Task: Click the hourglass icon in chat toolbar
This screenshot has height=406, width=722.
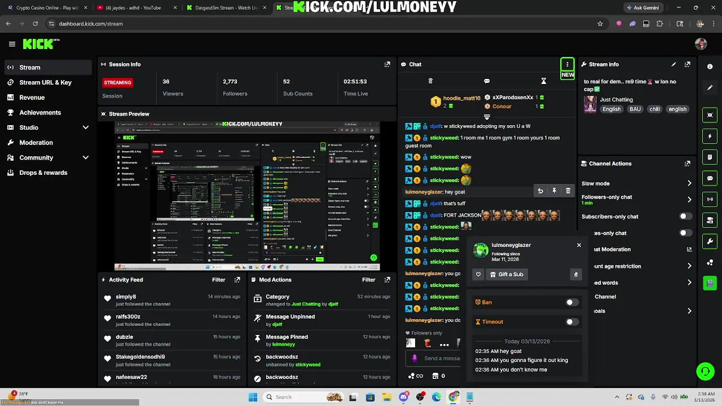Action: (x=544, y=81)
